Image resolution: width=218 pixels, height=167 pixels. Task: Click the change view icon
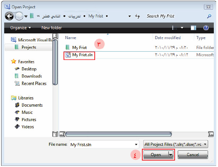click(174, 28)
